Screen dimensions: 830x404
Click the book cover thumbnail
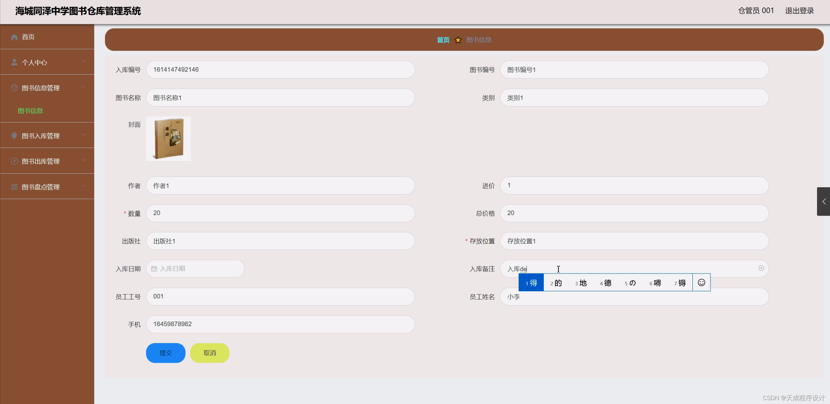pos(168,139)
